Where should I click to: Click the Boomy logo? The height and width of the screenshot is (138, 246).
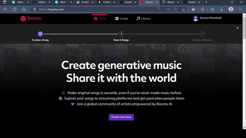click(31, 18)
